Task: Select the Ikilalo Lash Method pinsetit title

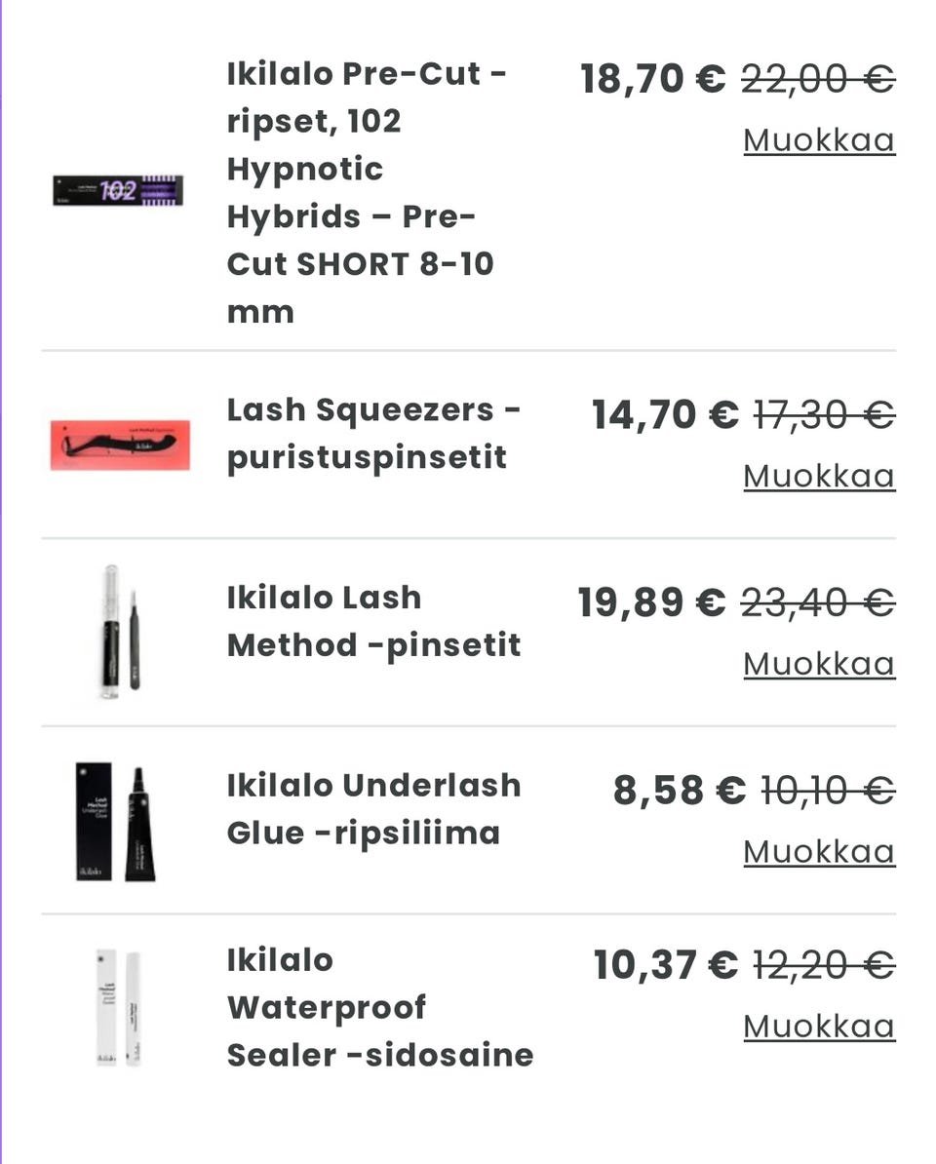Action: (373, 621)
